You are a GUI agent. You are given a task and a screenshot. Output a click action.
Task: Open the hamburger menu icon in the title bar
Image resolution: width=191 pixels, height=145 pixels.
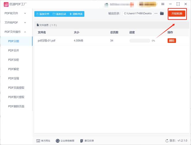tap(163, 4)
